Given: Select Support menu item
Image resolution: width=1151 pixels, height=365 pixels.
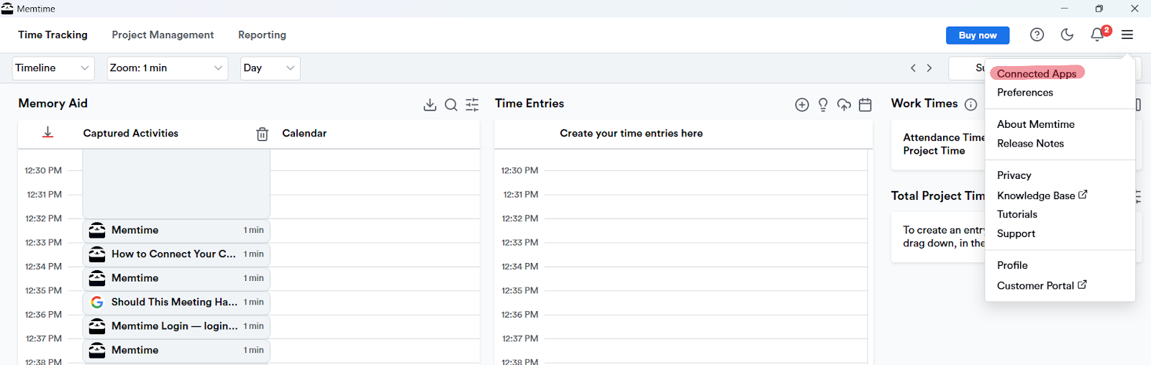Looking at the screenshot, I should (x=1016, y=234).
